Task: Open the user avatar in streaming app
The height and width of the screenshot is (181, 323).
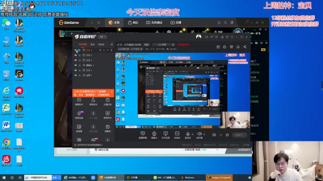Action: coord(199,37)
